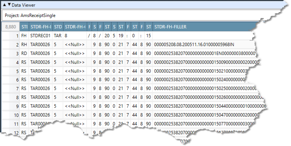Click the RH cell in row 2

(24, 45)
